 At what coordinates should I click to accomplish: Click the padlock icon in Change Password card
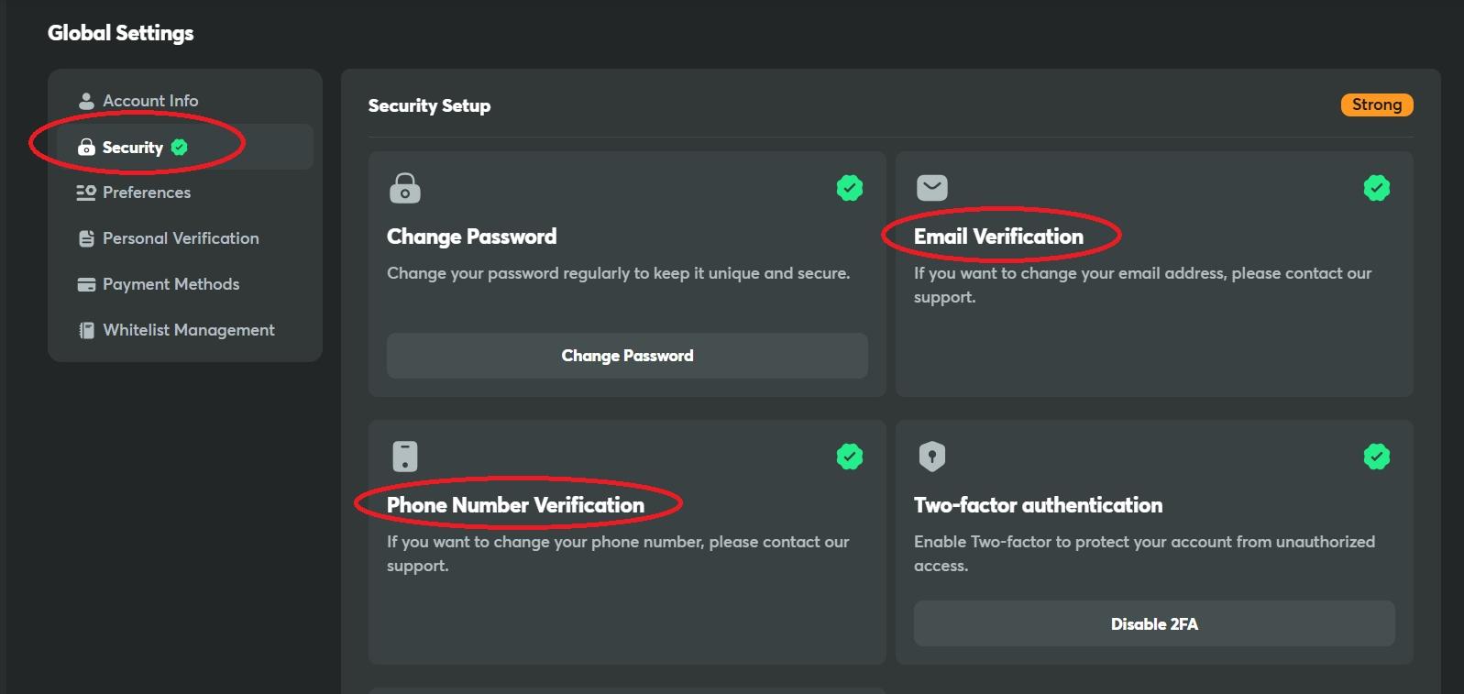404,188
